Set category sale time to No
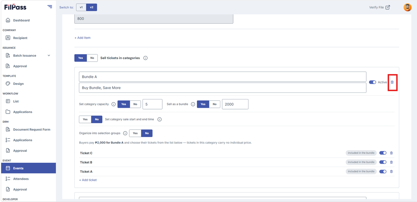This screenshot has width=417, height=202. click(97, 119)
